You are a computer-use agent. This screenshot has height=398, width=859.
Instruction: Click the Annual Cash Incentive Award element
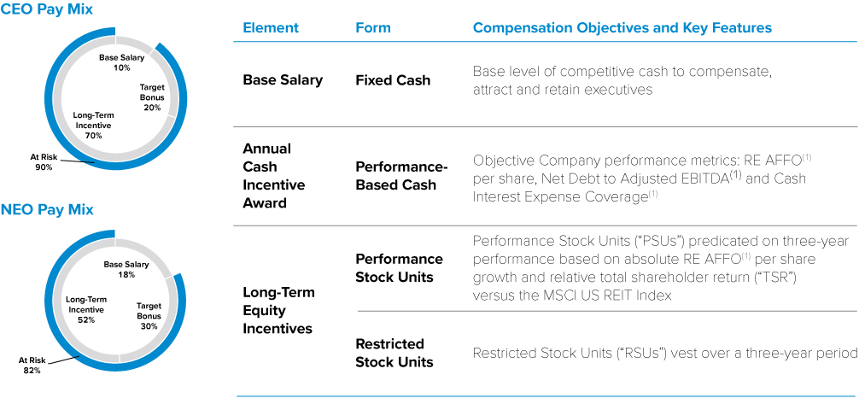(x=273, y=175)
